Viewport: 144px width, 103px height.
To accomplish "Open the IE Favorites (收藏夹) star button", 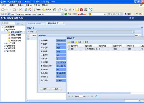I will 47,9.
